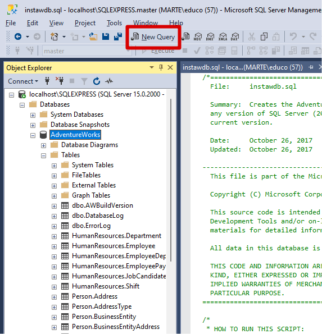Select the HumanResources.Employee table

[114, 246]
